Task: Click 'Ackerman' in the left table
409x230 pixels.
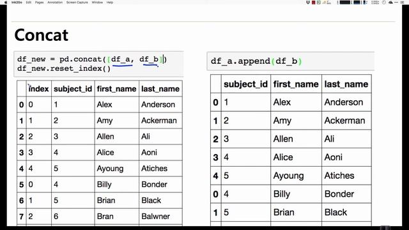Action: point(159,121)
